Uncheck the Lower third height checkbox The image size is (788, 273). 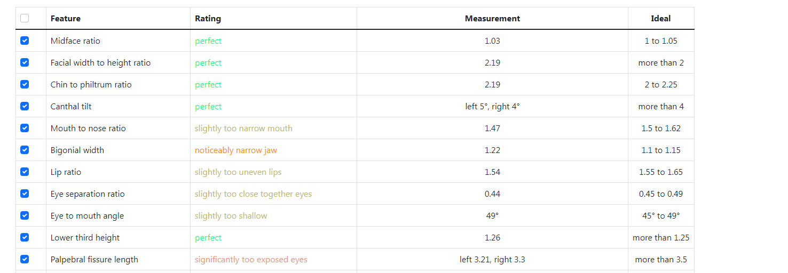25,237
